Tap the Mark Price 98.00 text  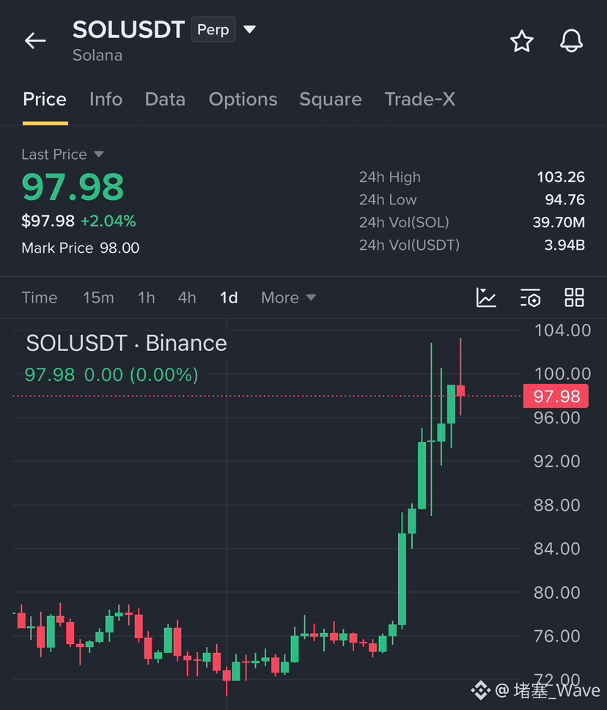tap(81, 248)
